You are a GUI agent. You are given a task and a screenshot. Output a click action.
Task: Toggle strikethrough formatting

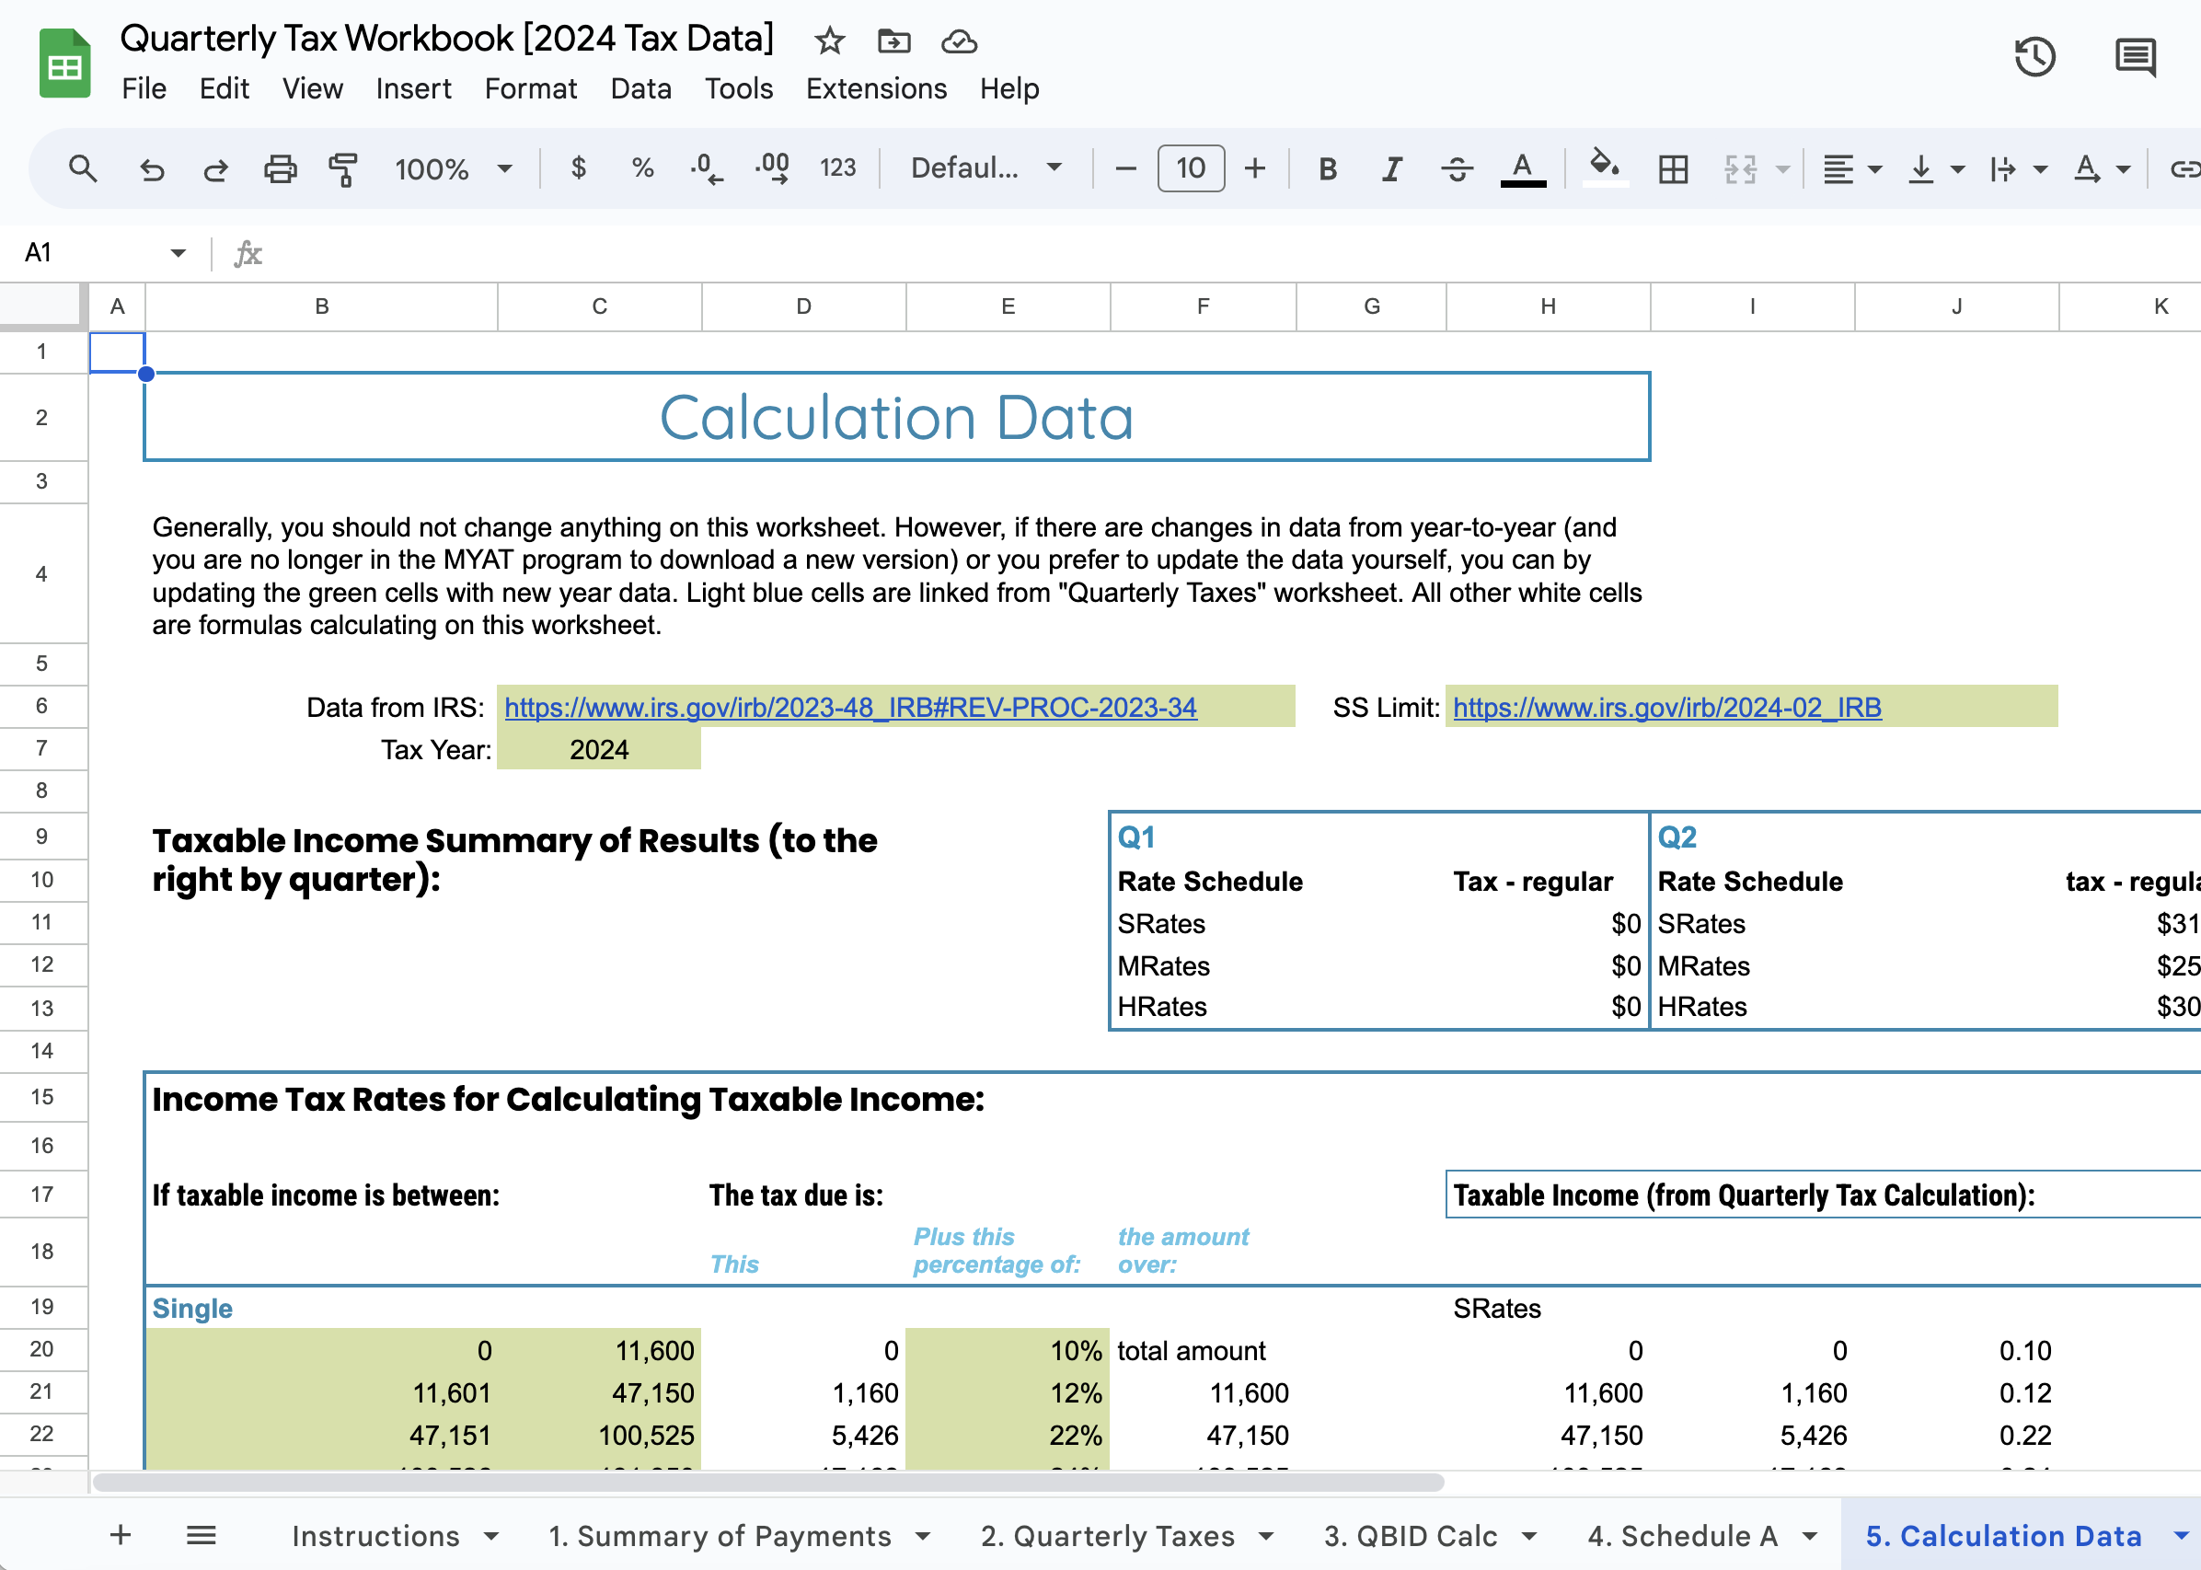coord(1457,169)
